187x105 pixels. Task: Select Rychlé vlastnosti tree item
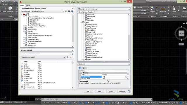click(32, 34)
